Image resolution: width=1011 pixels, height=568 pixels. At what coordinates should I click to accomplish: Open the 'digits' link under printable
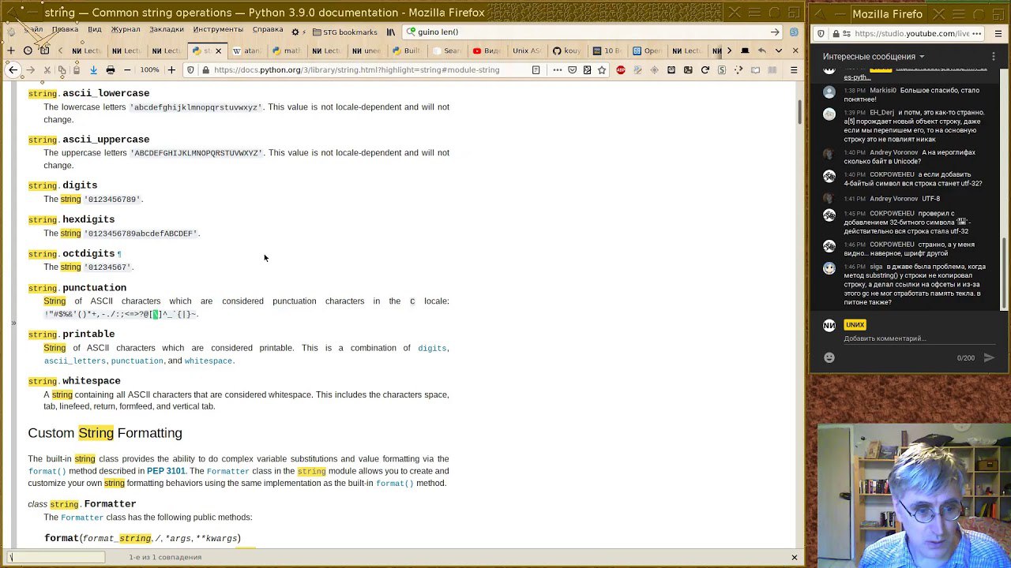coord(431,348)
